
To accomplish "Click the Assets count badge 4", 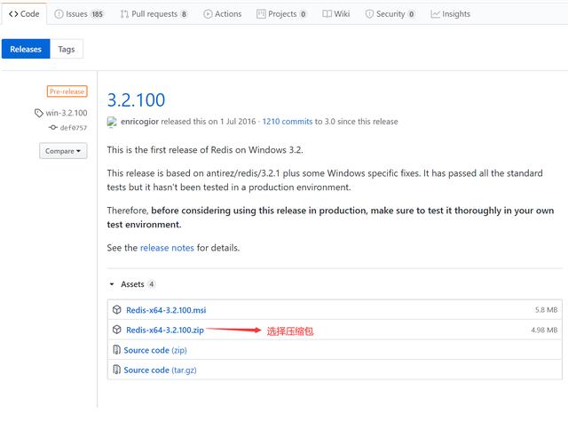I will [x=152, y=284].
